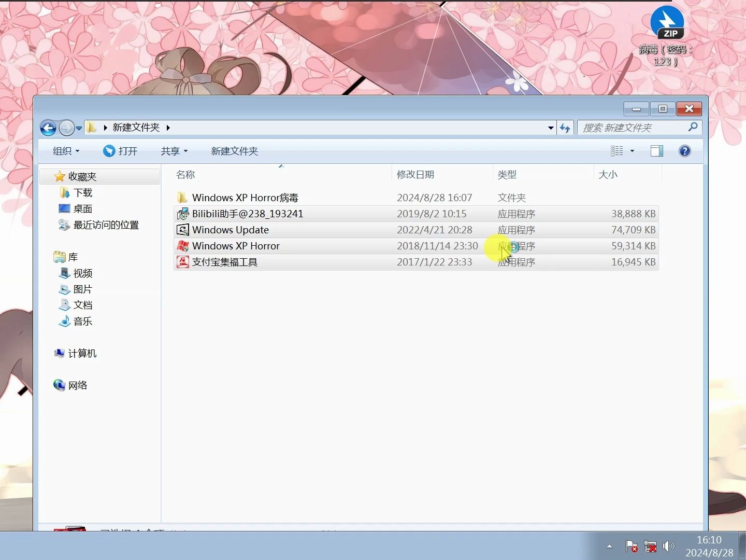Image resolution: width=746 pixels, height=560 pixels.
Task: Select 网络 in the navigation pane
Action: [x=78, y=386]
